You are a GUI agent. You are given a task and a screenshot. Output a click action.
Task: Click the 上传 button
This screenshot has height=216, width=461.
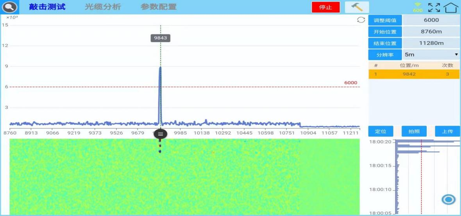[x=447, y=131]
